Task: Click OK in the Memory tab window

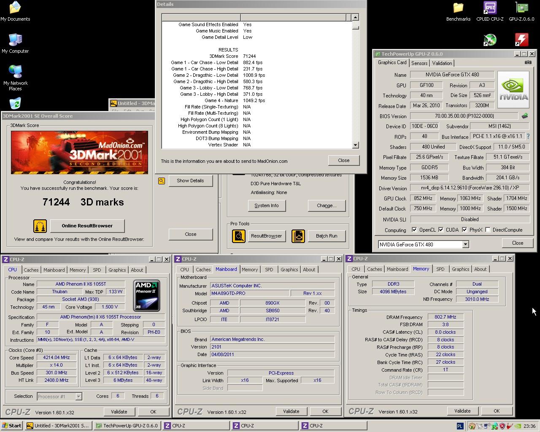Action: [x=497, y=411]
